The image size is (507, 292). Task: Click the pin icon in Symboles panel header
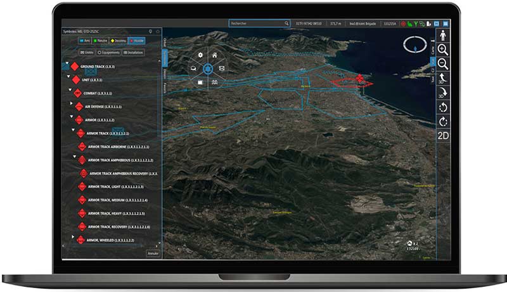coord(150,30)
